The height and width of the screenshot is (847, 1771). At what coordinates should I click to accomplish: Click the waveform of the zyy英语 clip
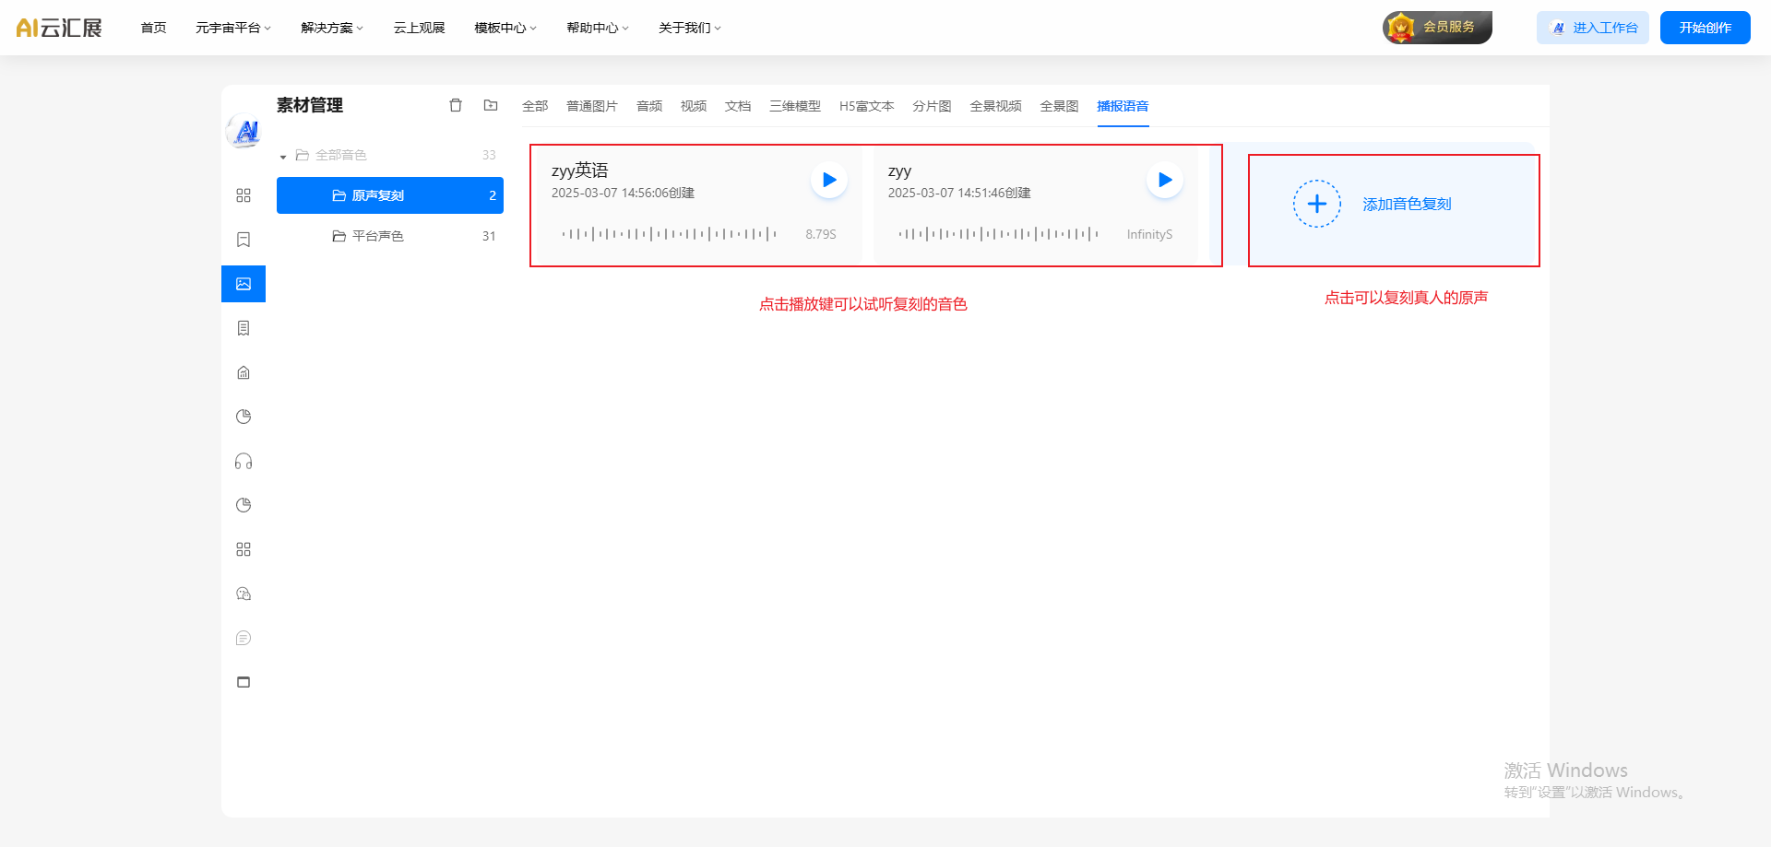[x=669, y=234]
